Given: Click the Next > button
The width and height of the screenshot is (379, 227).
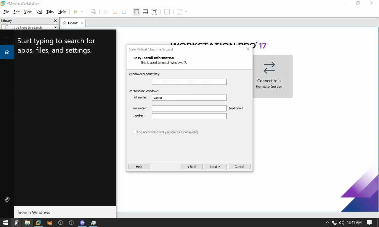Looking at the screenshot, I should pos(216,167).
